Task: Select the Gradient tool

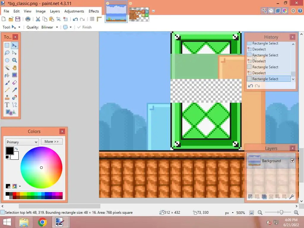Action: tap(14, 75)
